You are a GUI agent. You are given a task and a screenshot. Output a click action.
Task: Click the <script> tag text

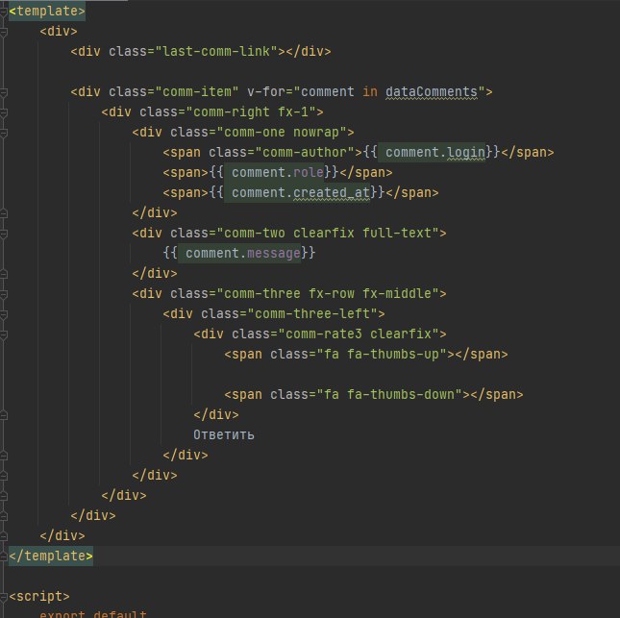39,596
